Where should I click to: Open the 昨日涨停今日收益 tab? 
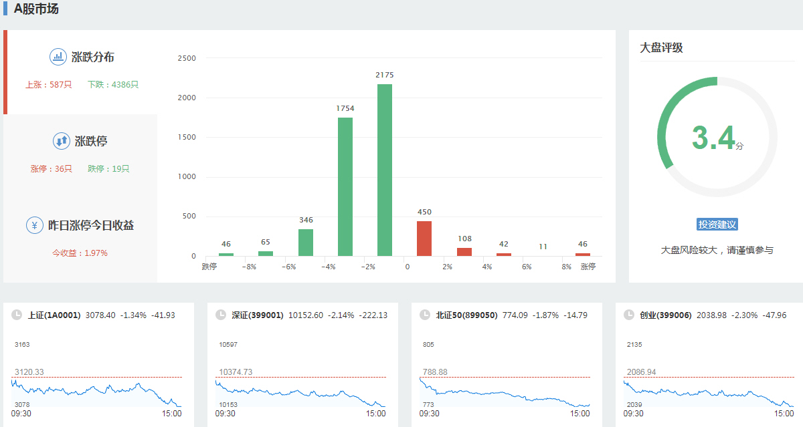pos(91,226)
